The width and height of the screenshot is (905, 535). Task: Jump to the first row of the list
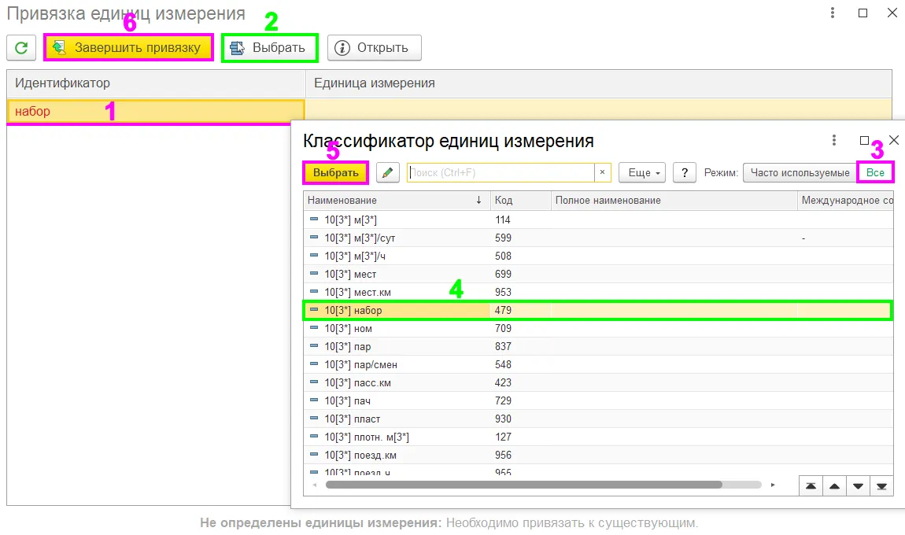point(811,486)
